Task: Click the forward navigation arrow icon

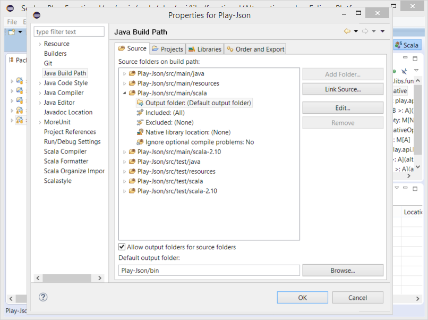Action: click(365, 31)
